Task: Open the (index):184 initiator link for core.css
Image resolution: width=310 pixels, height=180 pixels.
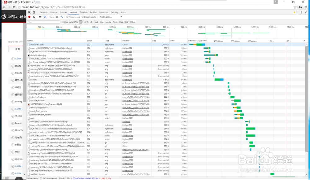Action: (x=127, y=48)
